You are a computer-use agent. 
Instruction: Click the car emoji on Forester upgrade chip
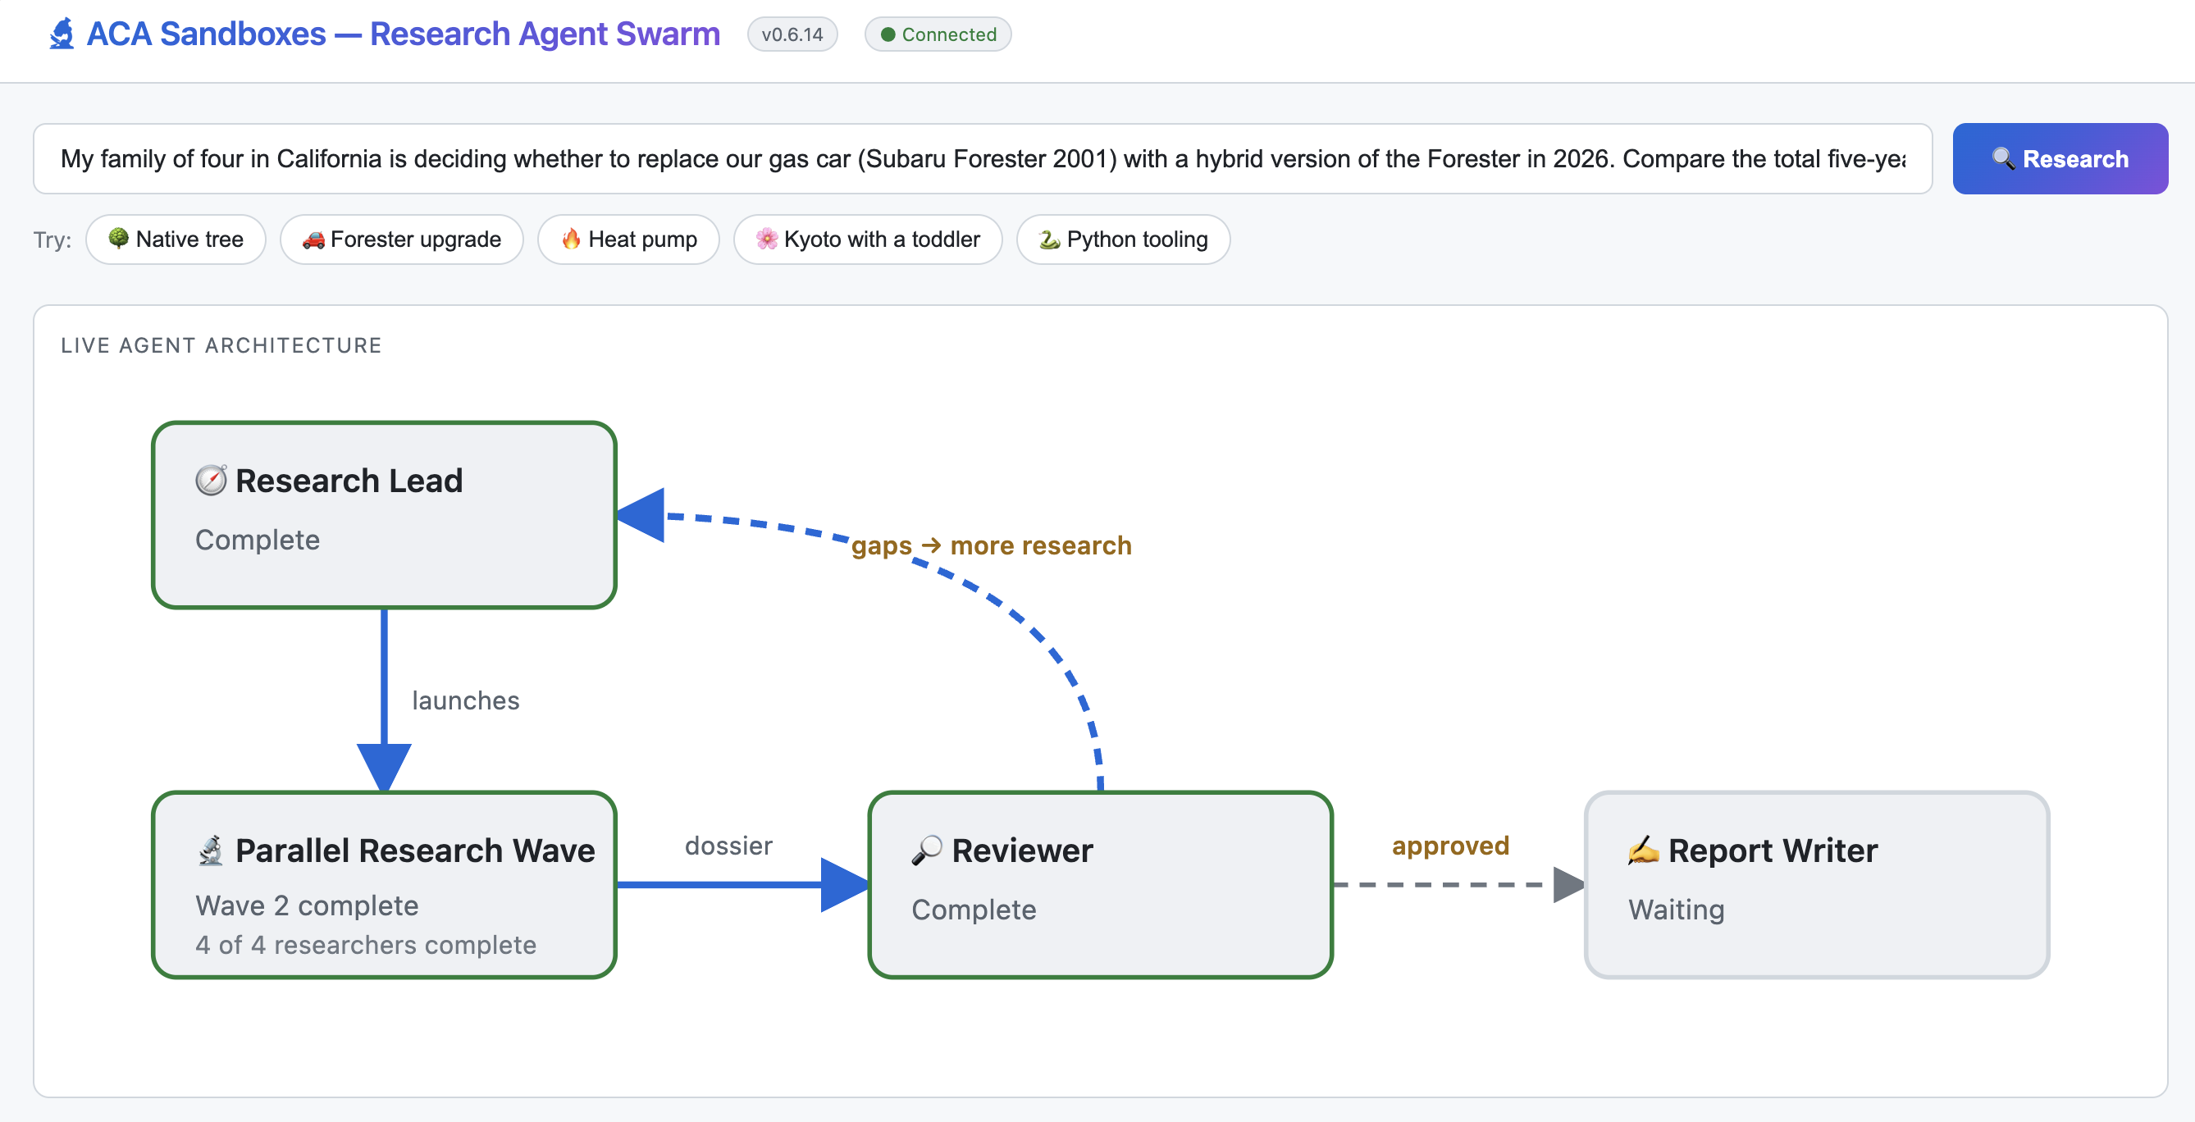pyautogui.click(x=313, y=239)
